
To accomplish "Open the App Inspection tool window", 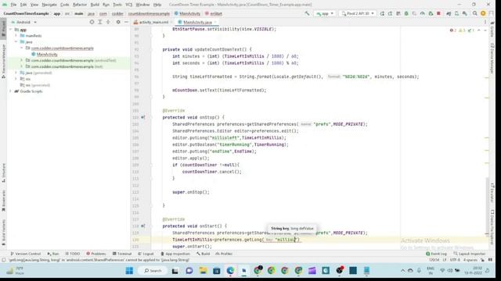I will [175, 254].
